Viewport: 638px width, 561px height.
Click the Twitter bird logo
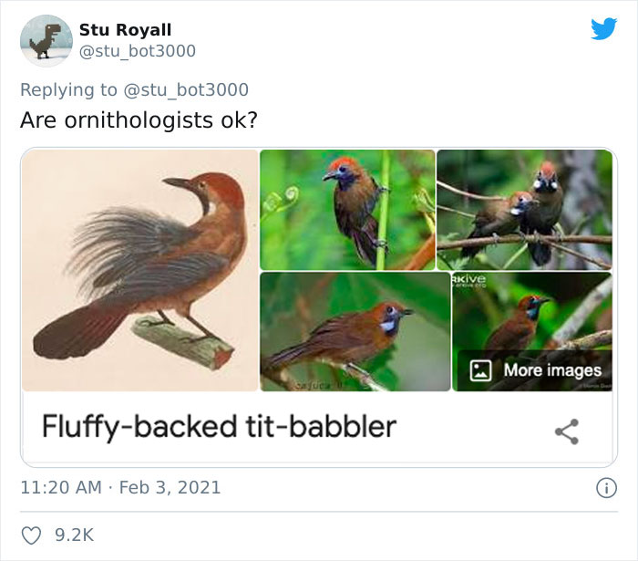[603, 29]
